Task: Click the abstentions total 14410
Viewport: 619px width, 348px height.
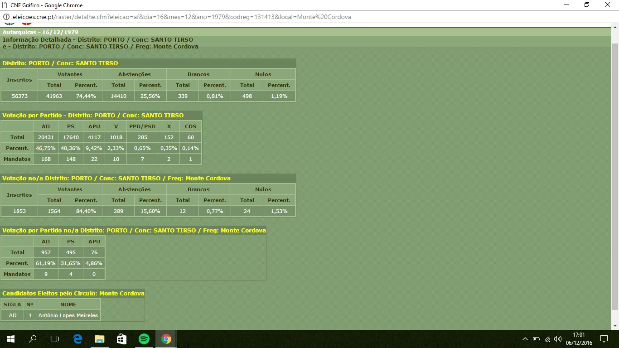Action: coord(118,96)
